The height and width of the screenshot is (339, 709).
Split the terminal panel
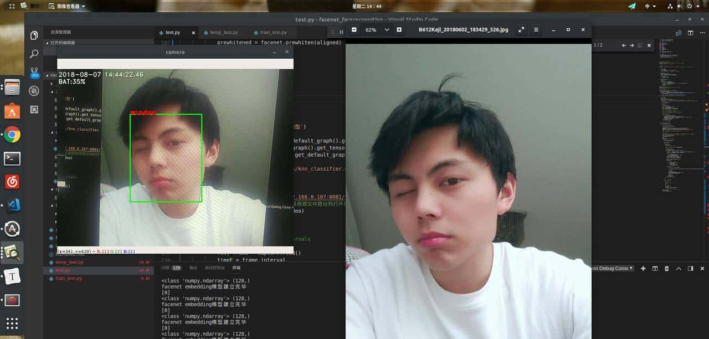point(655,269)
